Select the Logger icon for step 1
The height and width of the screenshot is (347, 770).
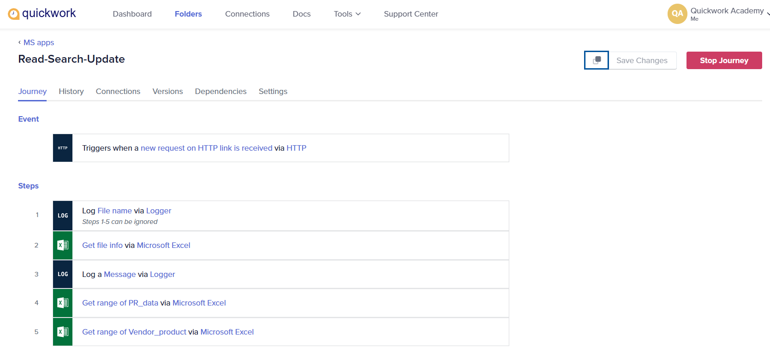click(63, 216)
